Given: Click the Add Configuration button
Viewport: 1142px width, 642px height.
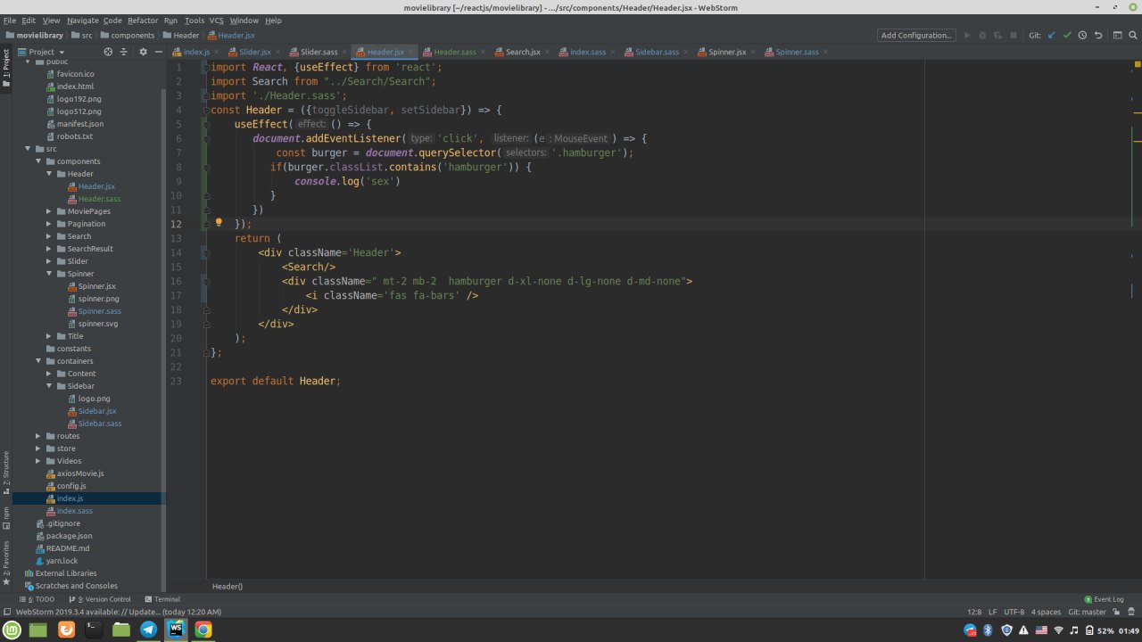Looking at the screenshot, I should 916,36.
